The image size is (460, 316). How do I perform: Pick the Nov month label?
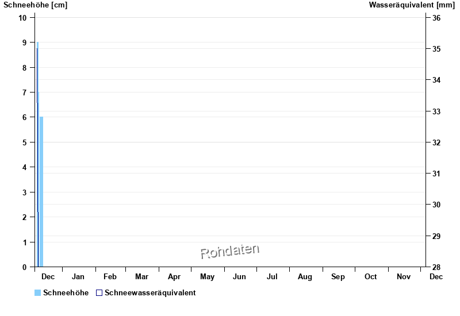404,277
